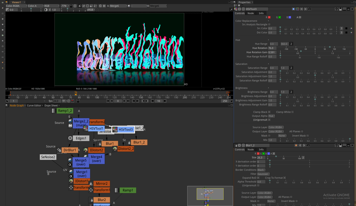The image size is (356, 206).
Task: Open the Src Color picker dialog icon
Action: [352, 28]
